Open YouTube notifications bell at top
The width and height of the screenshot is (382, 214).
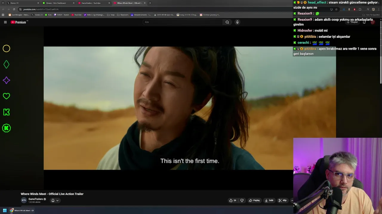364,22
